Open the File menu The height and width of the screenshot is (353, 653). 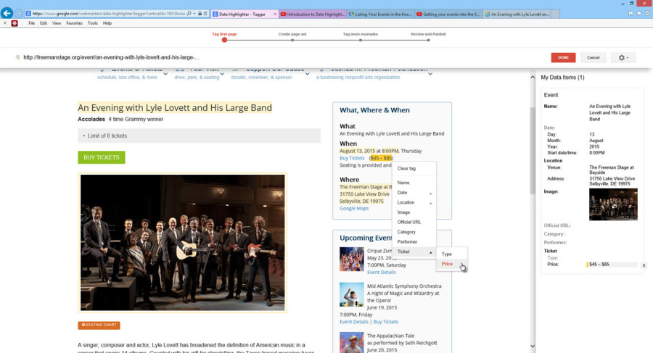[32, 23]
